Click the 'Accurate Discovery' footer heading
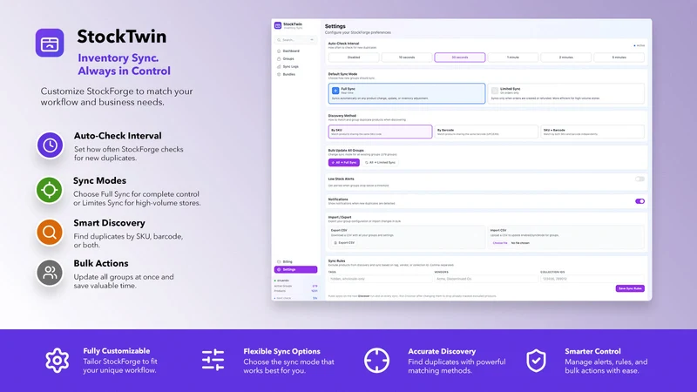 tap(442, 352)
